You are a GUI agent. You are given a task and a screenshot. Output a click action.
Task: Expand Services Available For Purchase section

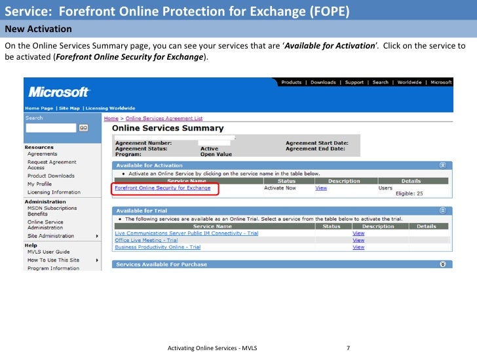[443, 264]
